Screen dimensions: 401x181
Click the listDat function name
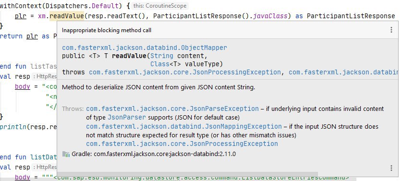click(x=44, y=157)
